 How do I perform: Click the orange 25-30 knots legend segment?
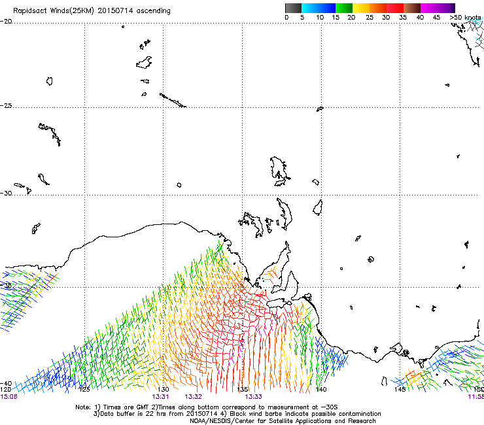coord(378,8)
